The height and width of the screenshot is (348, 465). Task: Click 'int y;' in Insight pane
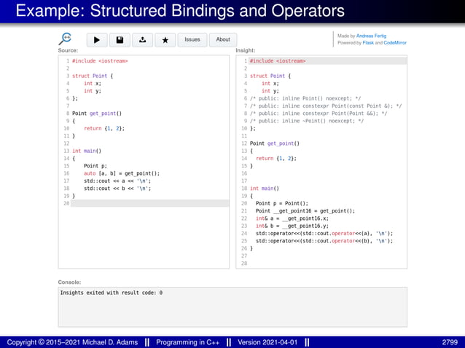(270, 91)
